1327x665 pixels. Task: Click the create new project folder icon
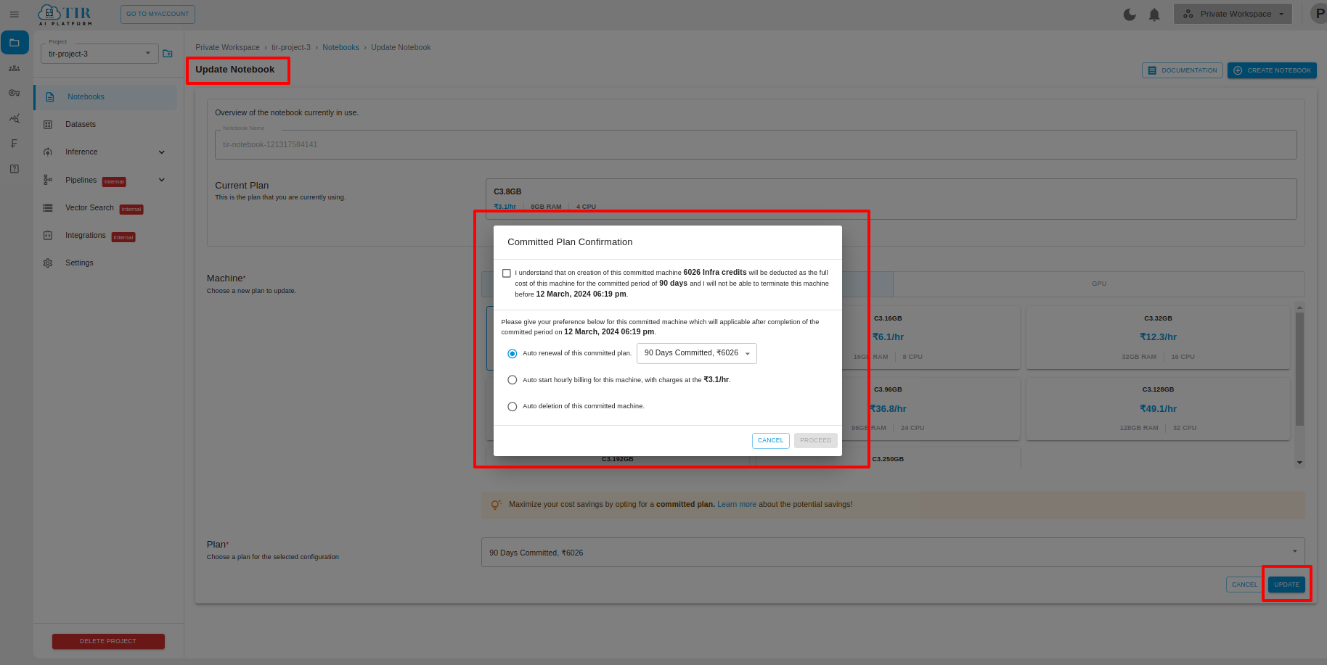point(168,54)
